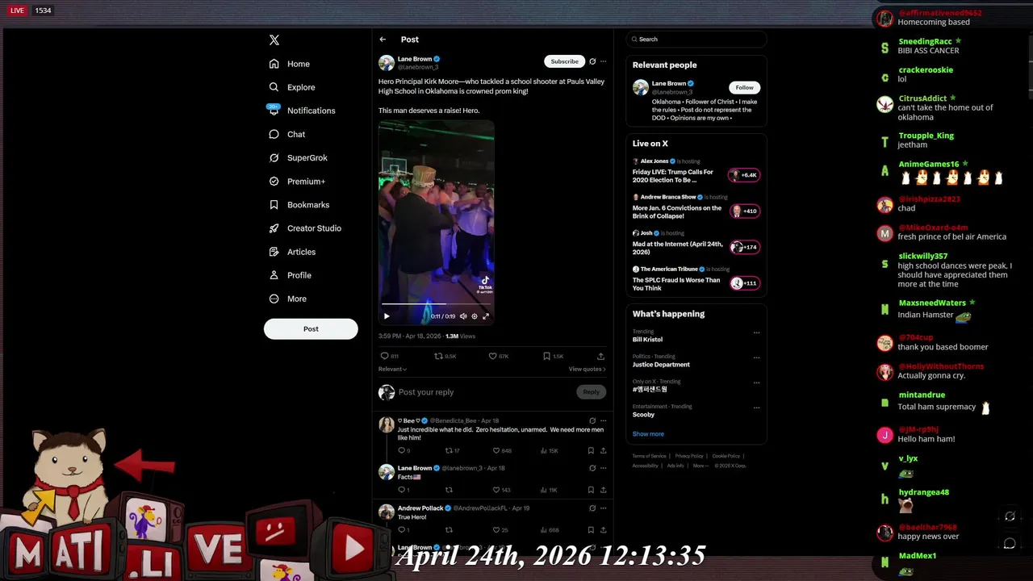Open Premium+ from the sidebar

coord(297,182)
